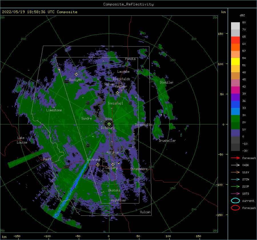Viewport: 257px width, 240px height.
Task: Click the yellow diamond marker above Calgary
Action: (113, 164)
